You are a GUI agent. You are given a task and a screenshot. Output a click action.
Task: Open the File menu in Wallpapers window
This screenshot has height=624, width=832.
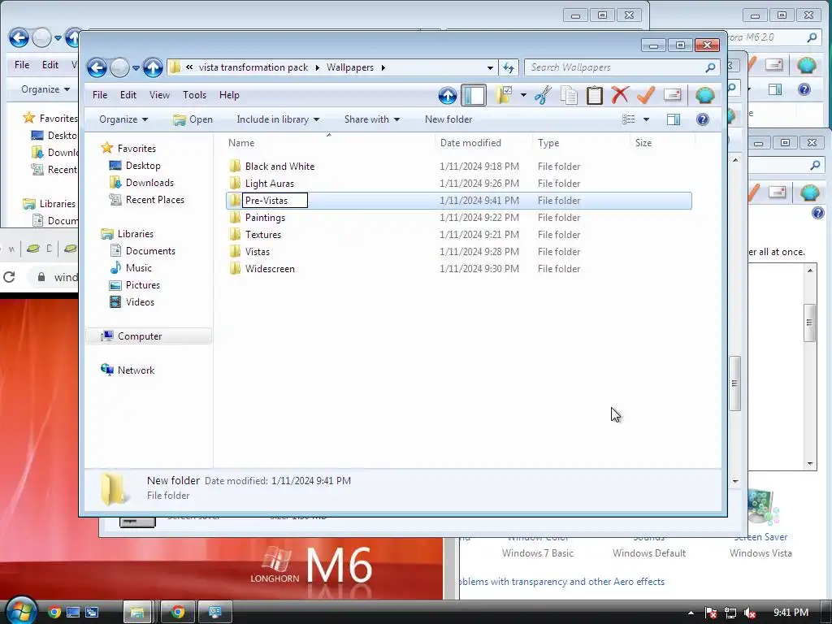100,95
